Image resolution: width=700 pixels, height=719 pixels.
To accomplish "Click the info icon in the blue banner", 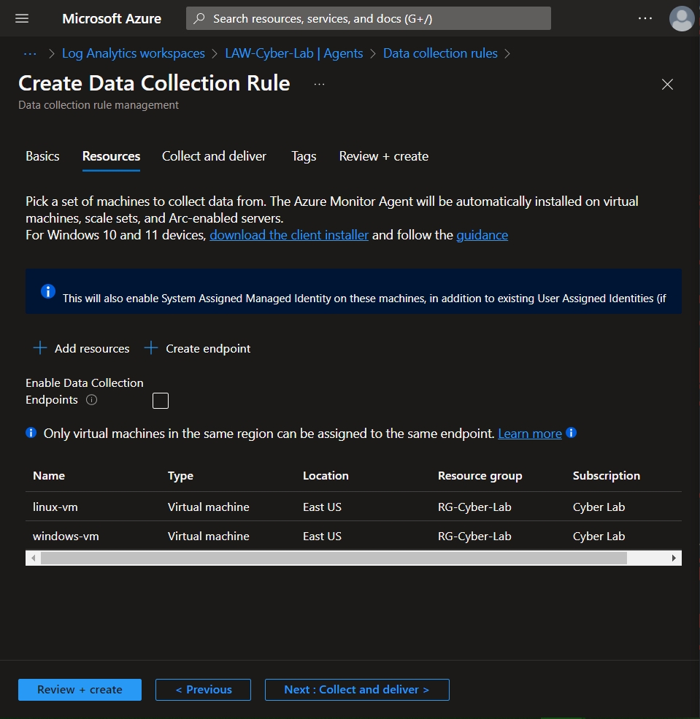I will [x=48, y=291].
